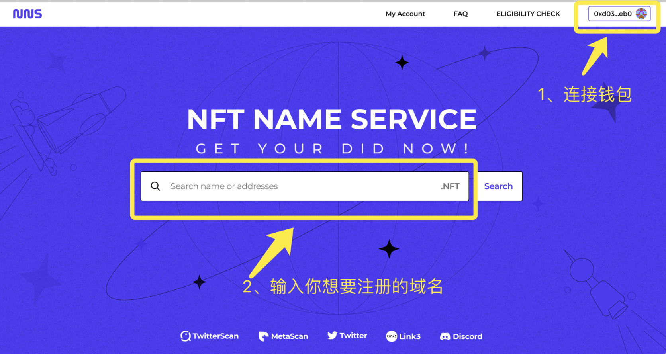The width and height of the screenshot is (666, 354).
Task: Open the TwitterScan text link
Action: [x=215, y=336]
